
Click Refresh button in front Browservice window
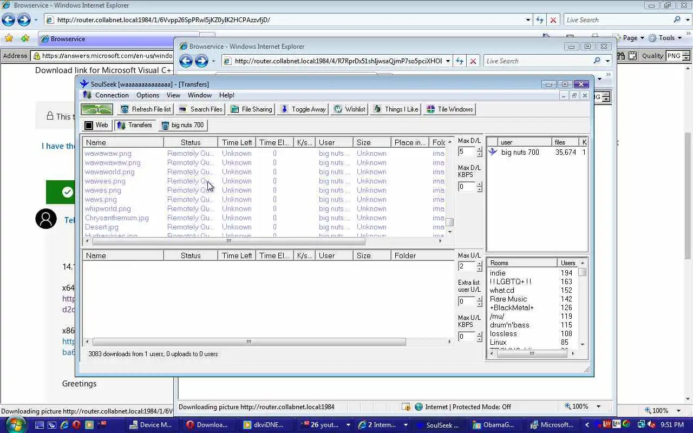click(459, 61)
